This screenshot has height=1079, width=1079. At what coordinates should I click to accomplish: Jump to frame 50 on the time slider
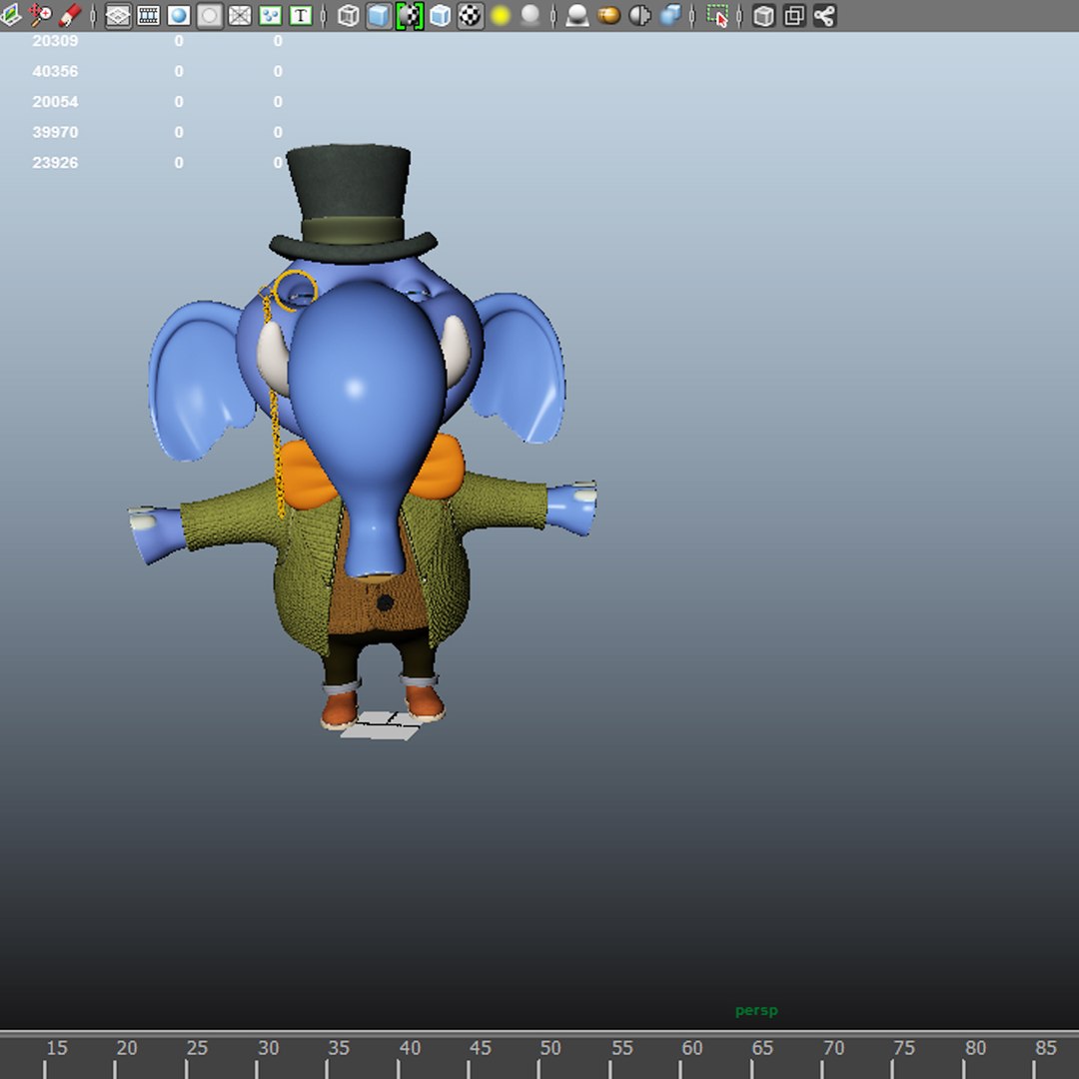[x=549, y=1048]
